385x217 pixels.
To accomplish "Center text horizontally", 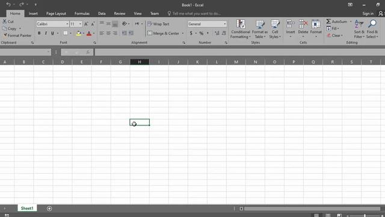I will [x=108, y=33].
